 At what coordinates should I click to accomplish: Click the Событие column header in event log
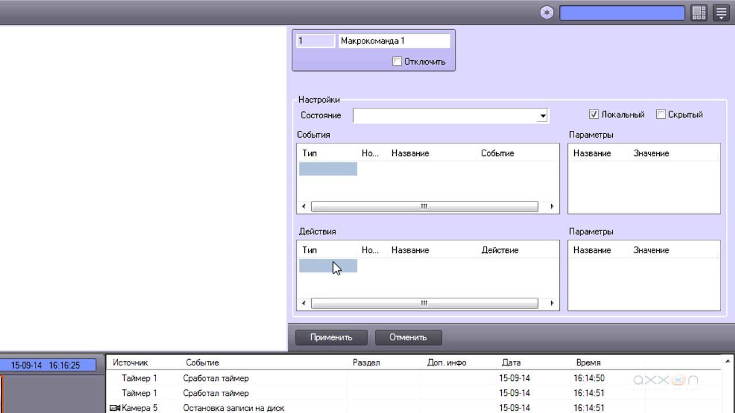tap(202, 363)
